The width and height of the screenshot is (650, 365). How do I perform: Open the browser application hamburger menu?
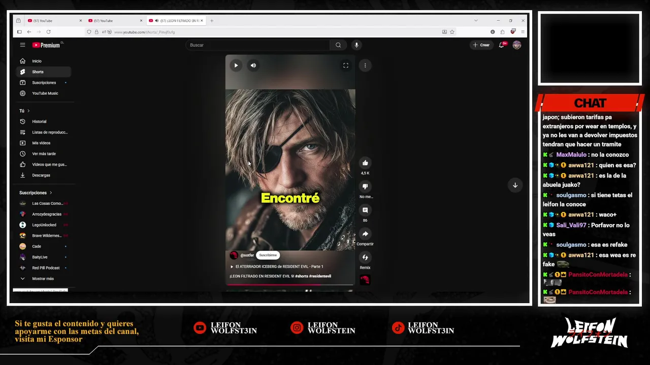tap(523, 32)
